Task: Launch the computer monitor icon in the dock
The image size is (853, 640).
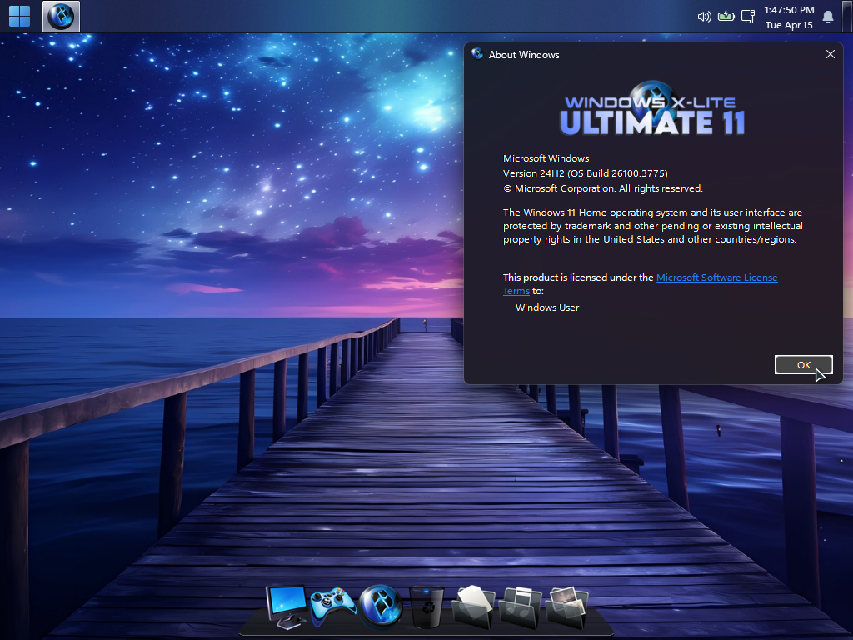Action: click(287, 607)
